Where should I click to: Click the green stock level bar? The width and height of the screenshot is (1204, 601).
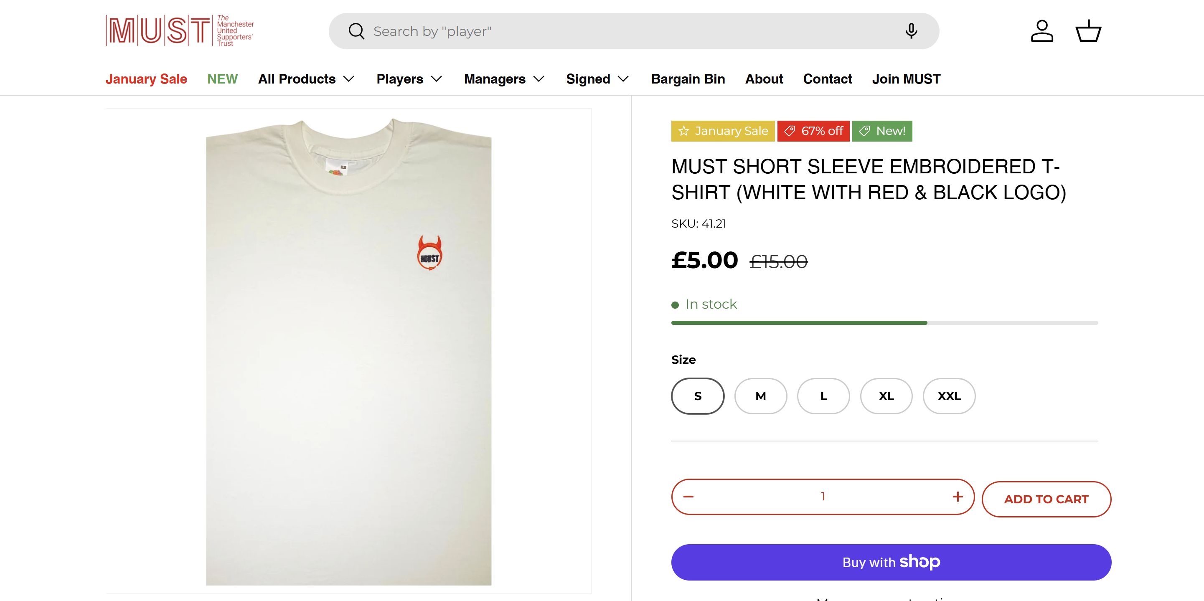click(799, 323)
